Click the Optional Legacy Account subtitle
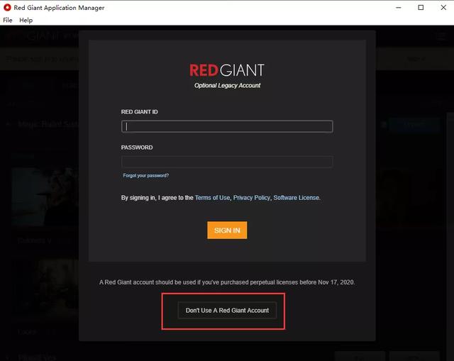 click(227, 85)
